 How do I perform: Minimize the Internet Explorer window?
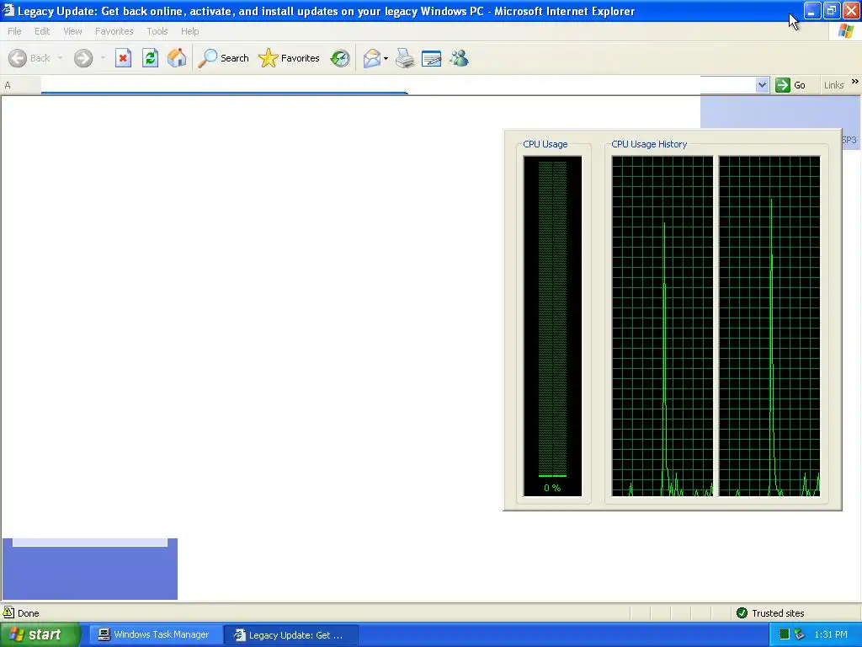pyautogui.click(x=811, y=10)
